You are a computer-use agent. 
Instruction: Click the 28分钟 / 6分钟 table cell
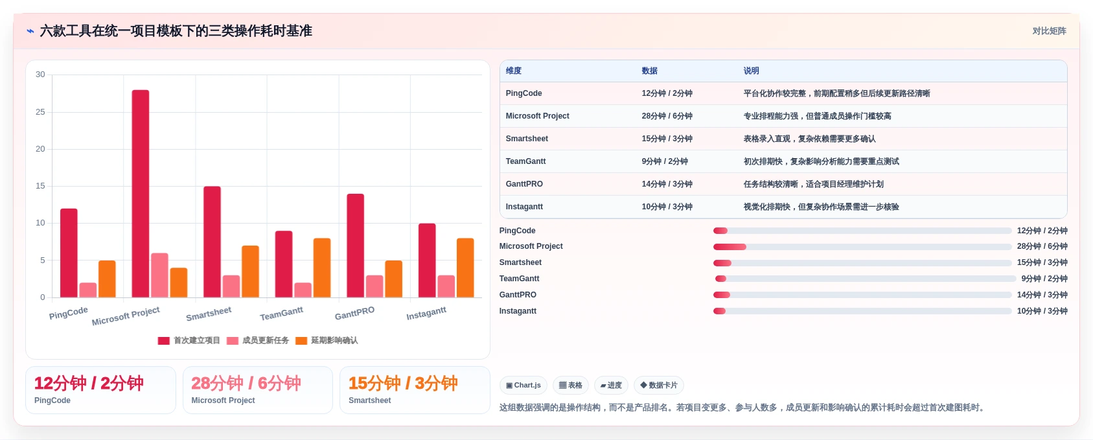667,116
